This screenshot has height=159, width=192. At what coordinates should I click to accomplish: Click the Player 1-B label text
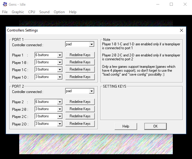pyautogui.click(x=20, y=63)
